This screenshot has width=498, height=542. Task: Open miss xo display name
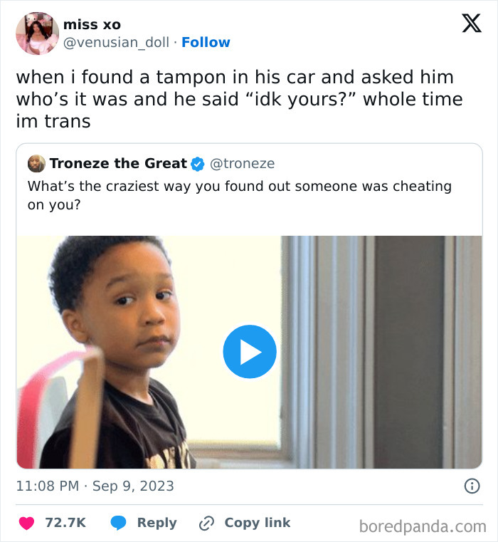pyautogui.click(x=92, y=24)
